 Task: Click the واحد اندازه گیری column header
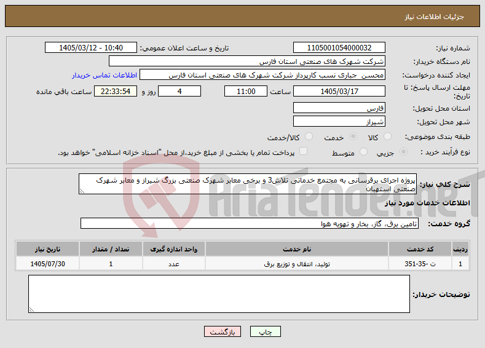tap(173, 249)
